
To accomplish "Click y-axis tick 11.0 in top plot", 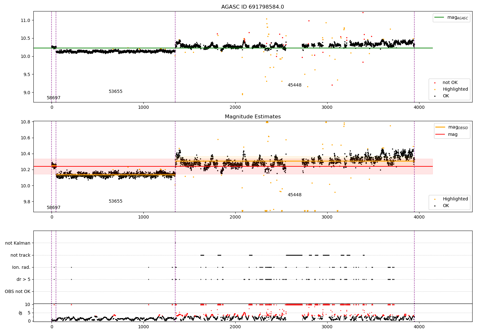I will [25, 20].
